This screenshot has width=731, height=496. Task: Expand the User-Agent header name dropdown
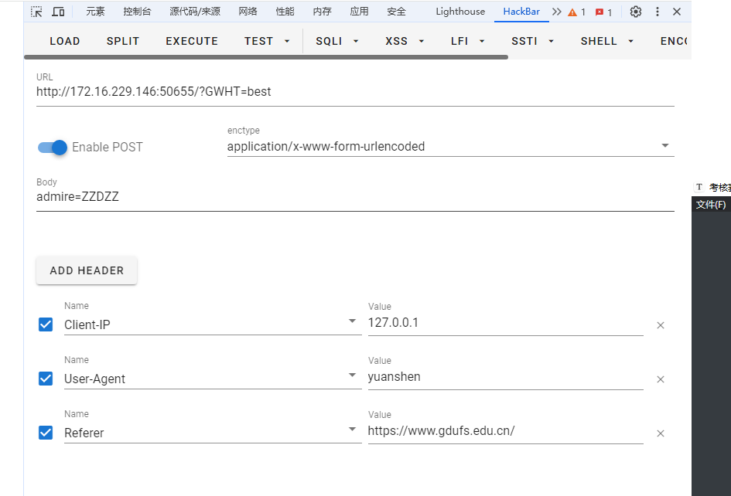353,375
